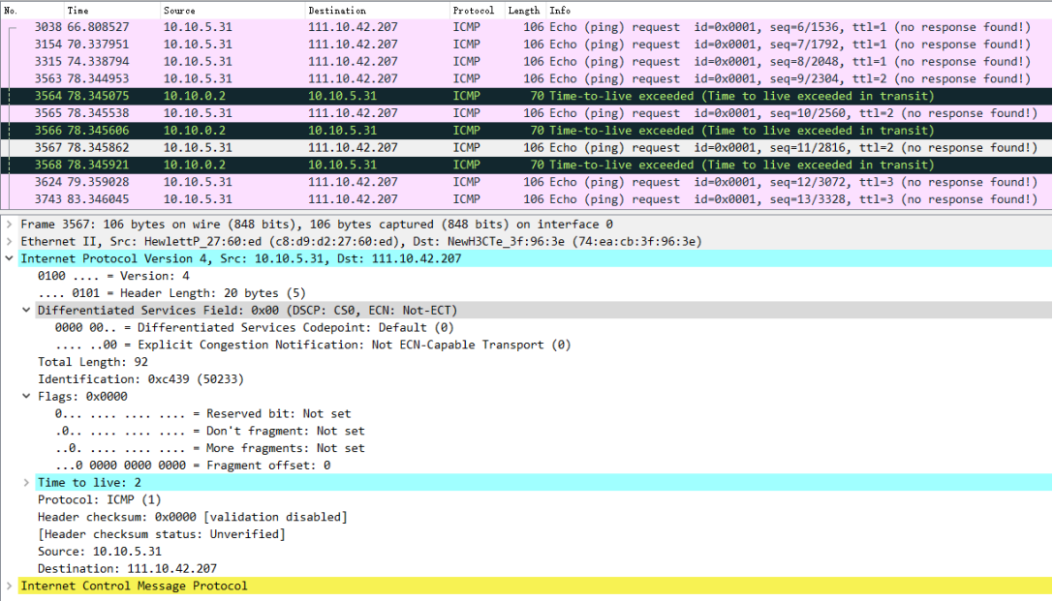Select the Explicit Congestion Notification line
The height and width of the screenshot is (601, 1053).
[x=313, y=345]
